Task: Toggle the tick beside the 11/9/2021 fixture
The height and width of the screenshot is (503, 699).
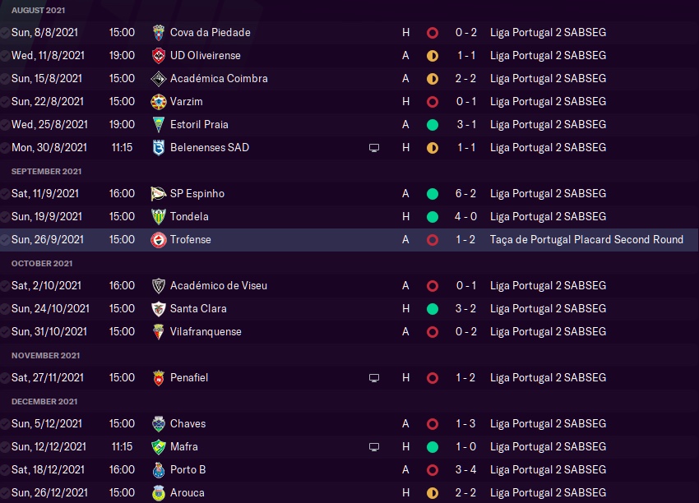Action: pyautogui.click(x=6, y=194)
